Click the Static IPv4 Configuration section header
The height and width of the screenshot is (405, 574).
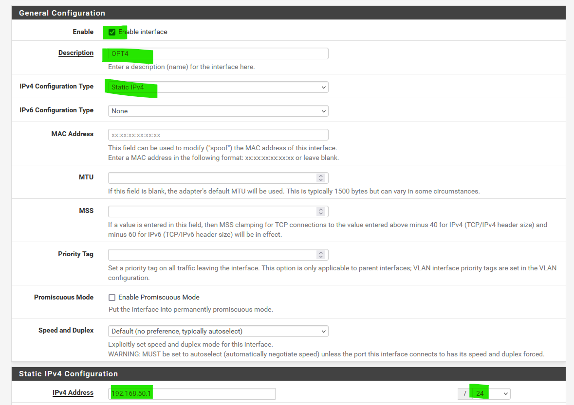289,373
